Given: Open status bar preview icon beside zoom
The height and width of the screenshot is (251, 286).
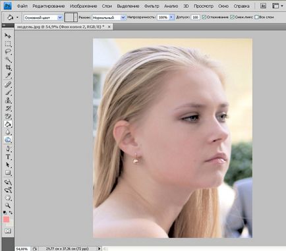Looking at the screenshot, I should 35,249.
